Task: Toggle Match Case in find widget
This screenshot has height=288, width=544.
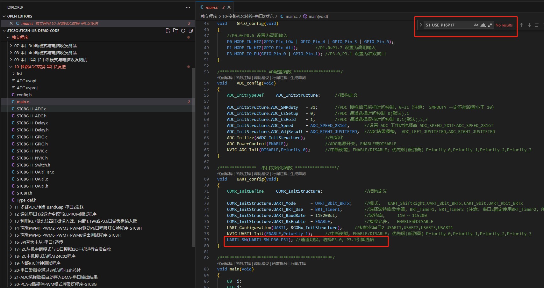Action: click(x=476, y=25)
